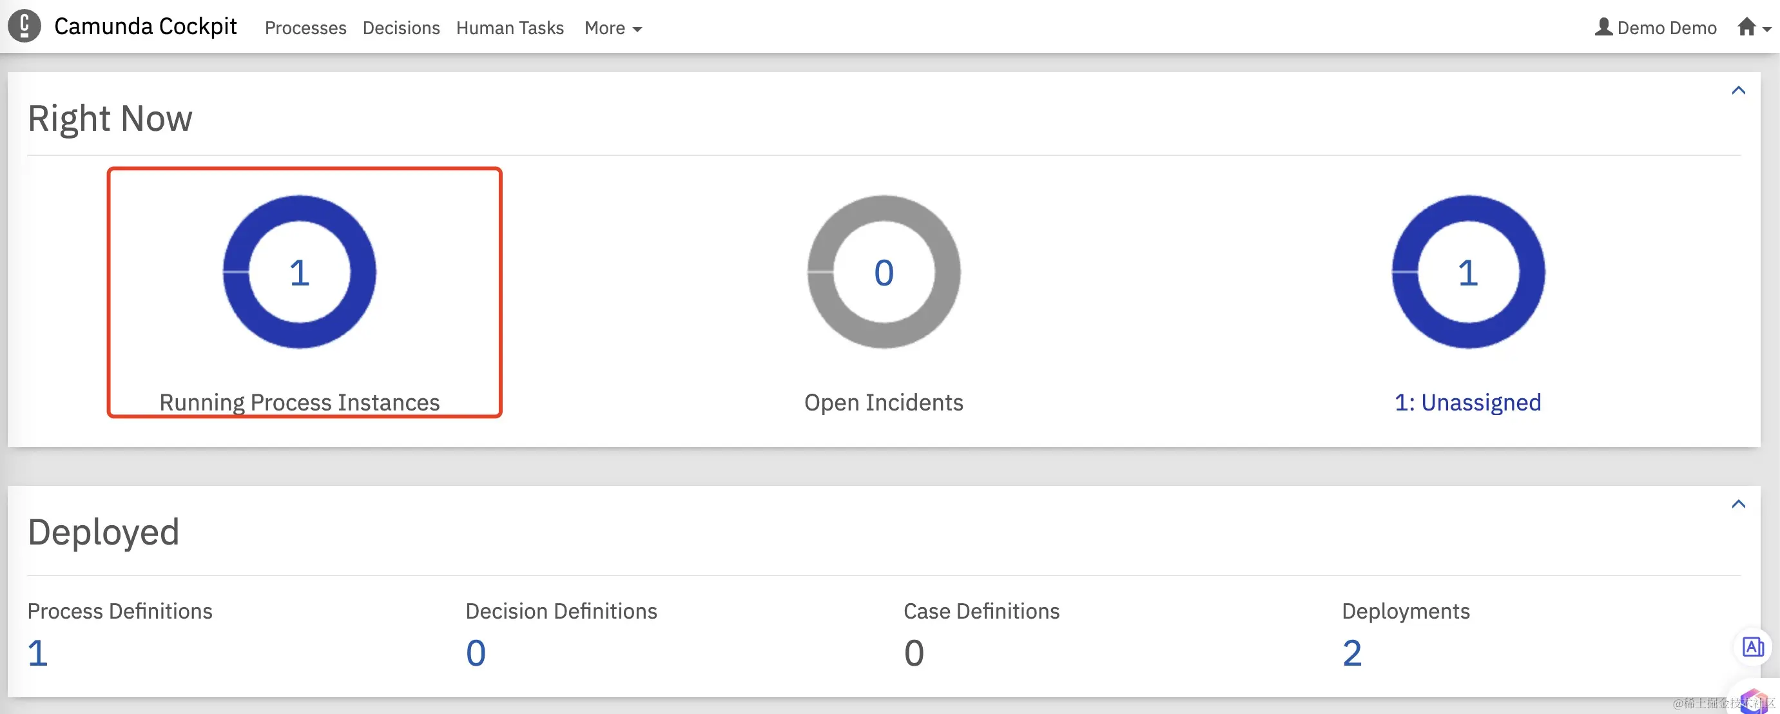Click the 'Open Incidents' label

(884, 402)
